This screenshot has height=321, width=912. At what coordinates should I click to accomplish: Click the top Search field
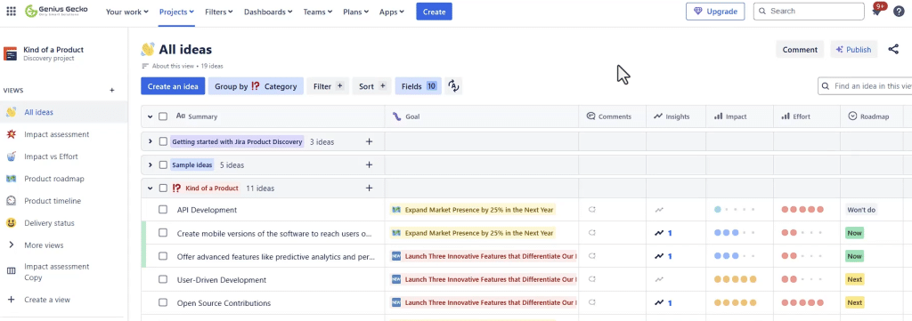pyautogui.click(x=809, y=11)
